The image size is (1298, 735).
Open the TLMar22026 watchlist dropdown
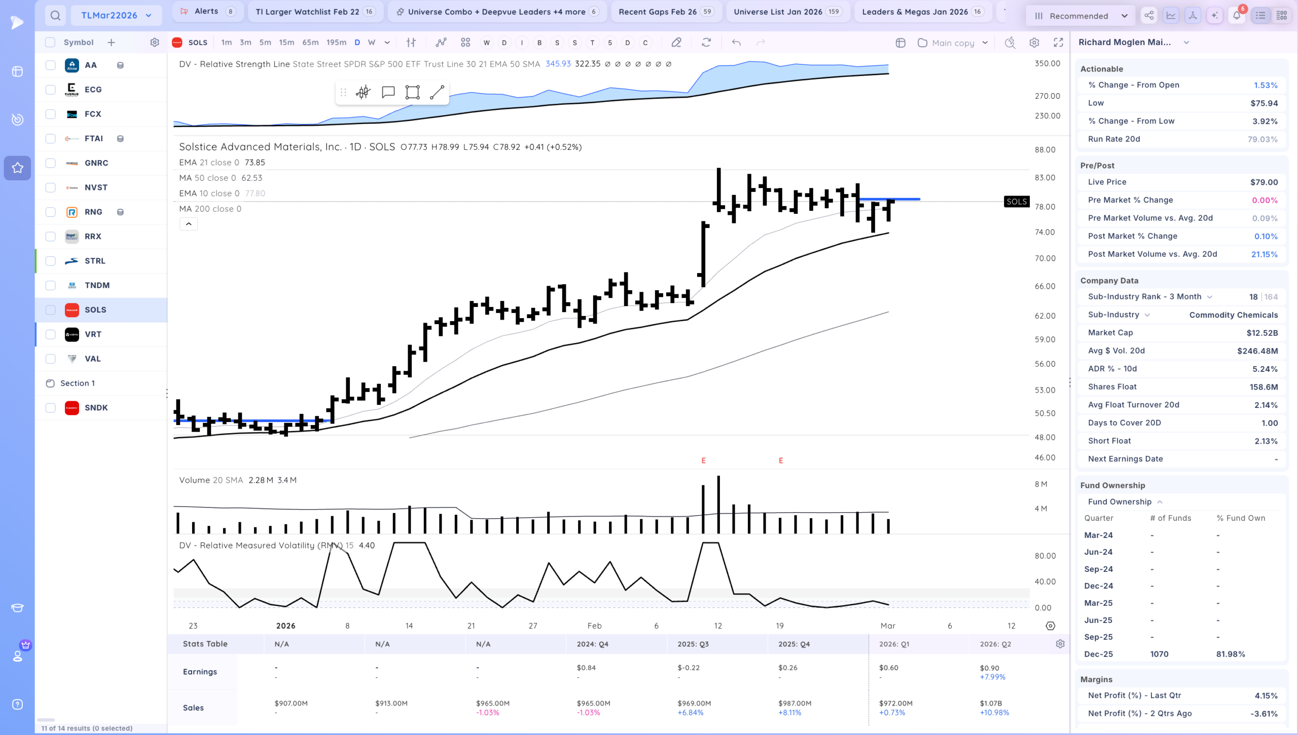116,15
